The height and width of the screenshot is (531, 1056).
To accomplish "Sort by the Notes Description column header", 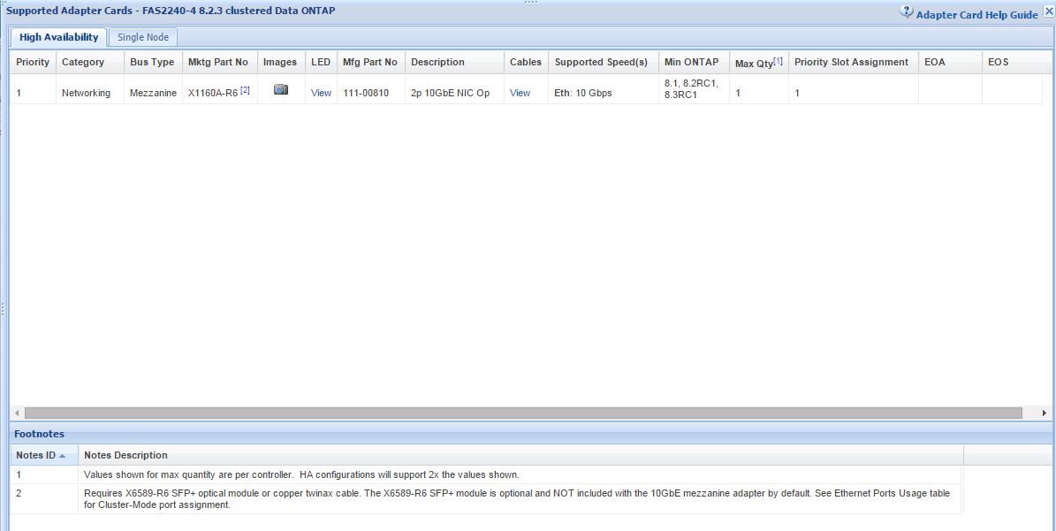I will click(x=520, y=455).
